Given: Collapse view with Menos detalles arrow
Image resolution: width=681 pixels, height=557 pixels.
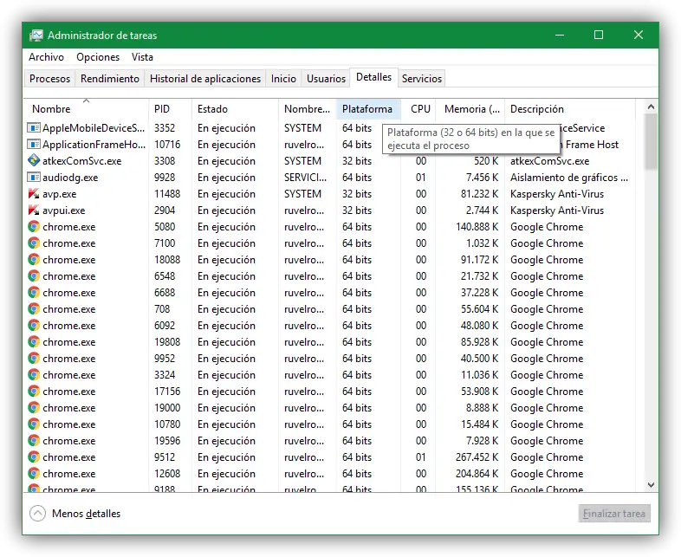Looking at the screenshot, I should point(37,514).
